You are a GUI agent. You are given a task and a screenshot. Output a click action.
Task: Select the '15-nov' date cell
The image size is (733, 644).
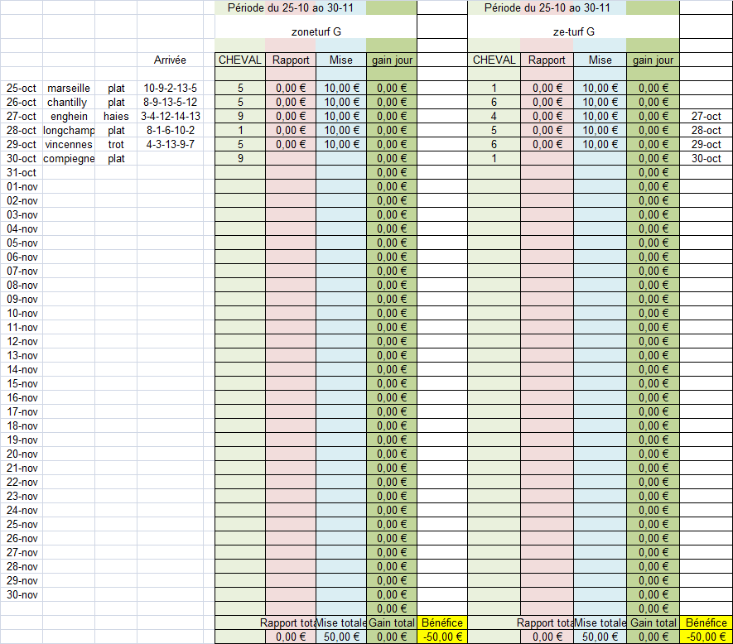(22, 383)
